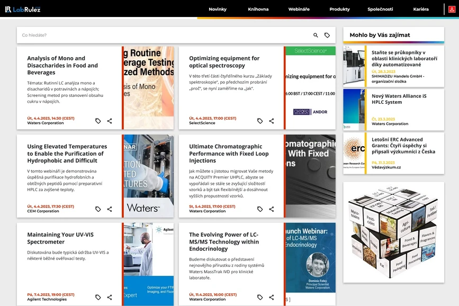Open 'Optimizing equipment for optical spectroscopy' title
This screenshot has height=306, width=459.
coord(224,62)
